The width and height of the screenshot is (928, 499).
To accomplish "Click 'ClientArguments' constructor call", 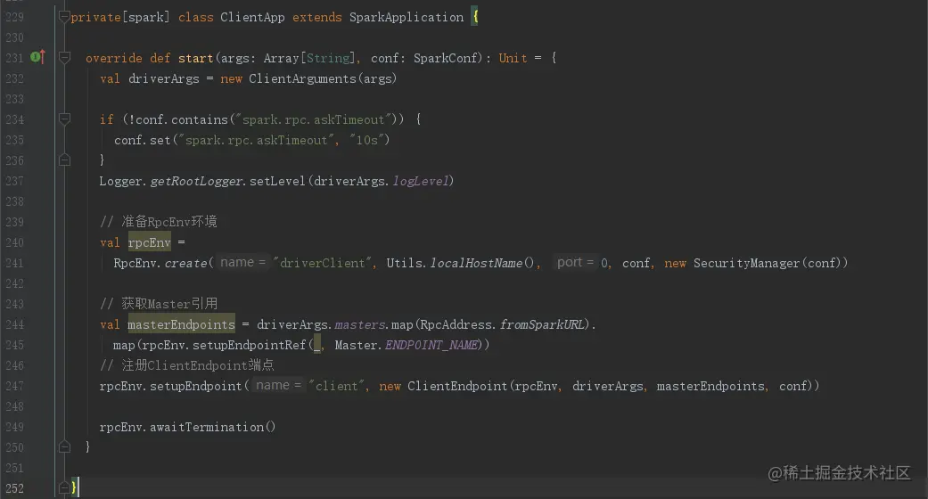I will pyautogui.click(x=302, y=78).
